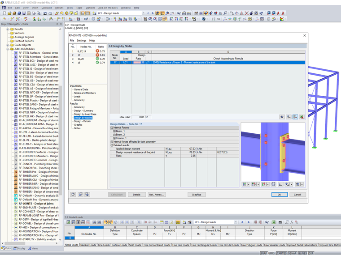Image resolution: width=341 pixels, height=255 pixels.
Task: Click the New model icon in toolbar
Action: 4,13
